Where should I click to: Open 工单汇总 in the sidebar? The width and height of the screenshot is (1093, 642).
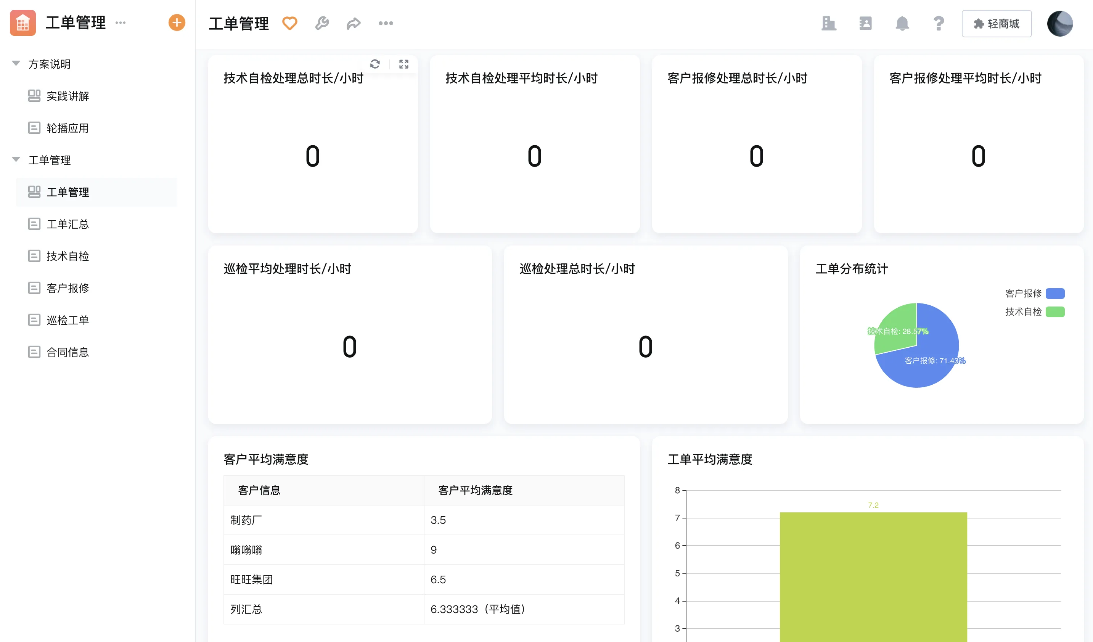[x=68, y=224]
